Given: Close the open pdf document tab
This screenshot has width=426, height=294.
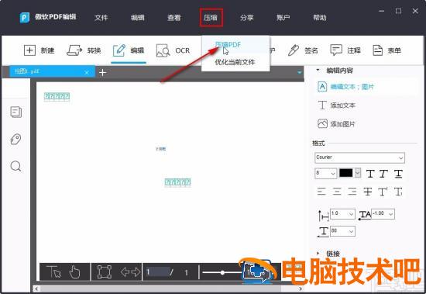Looking at the screenshot, I should (x=87, y=72).
